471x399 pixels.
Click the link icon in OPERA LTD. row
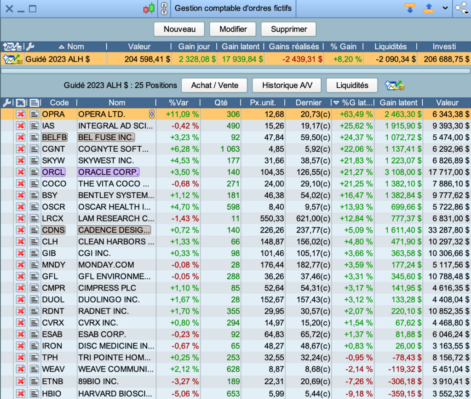[x=152, y=114]
